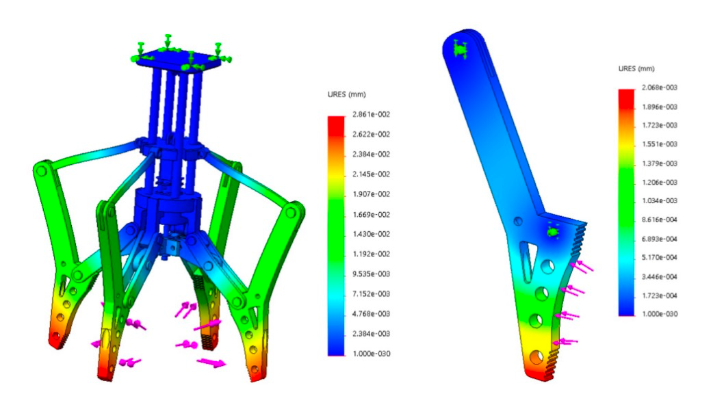Expand the right legend's URES (mm) header
The width and height of the screenshot is (713, 409).
635,67
